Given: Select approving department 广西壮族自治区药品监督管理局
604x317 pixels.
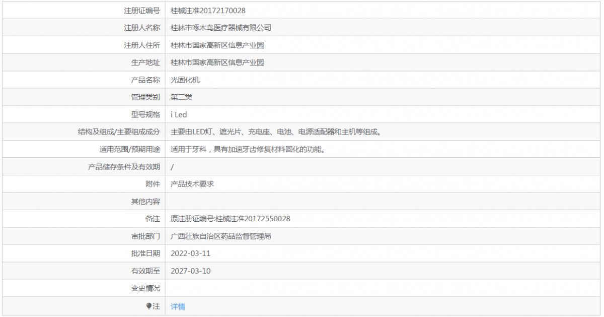Looking at the screenshot, I should 221,236.
